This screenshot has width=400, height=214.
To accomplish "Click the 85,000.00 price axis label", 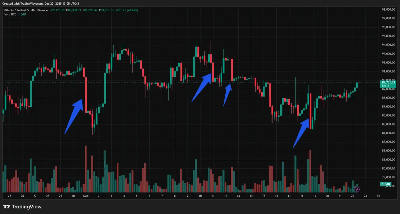I will click(x=389, y=124).
